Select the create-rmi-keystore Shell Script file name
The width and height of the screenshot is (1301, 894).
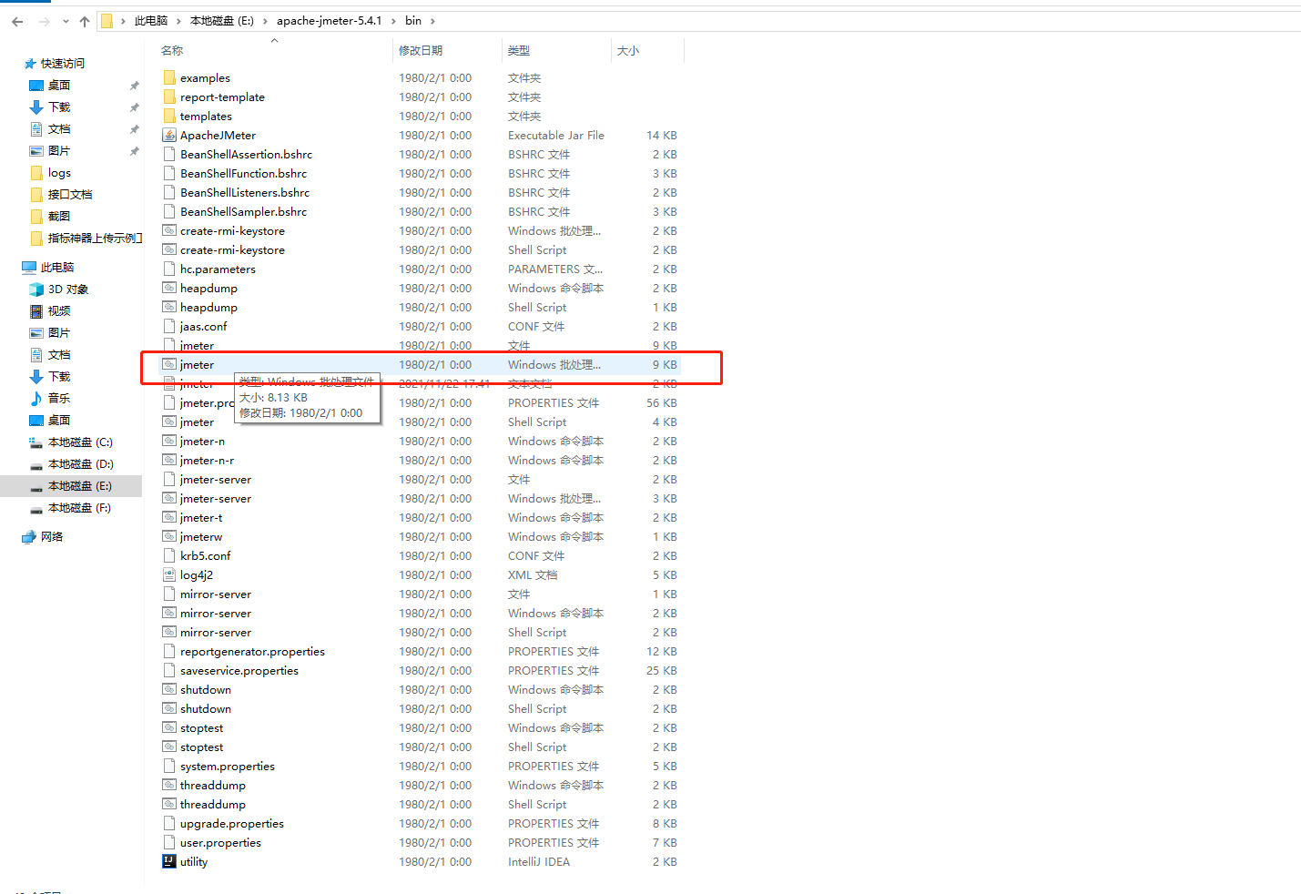(x=232, y=250)
